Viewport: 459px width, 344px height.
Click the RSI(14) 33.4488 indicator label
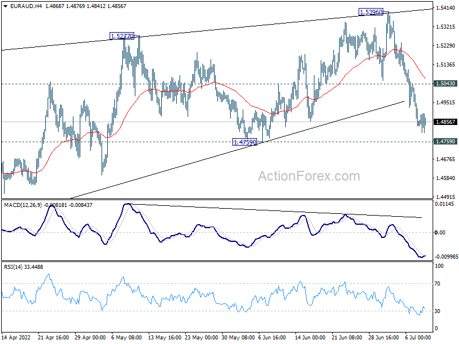point(24,267)
